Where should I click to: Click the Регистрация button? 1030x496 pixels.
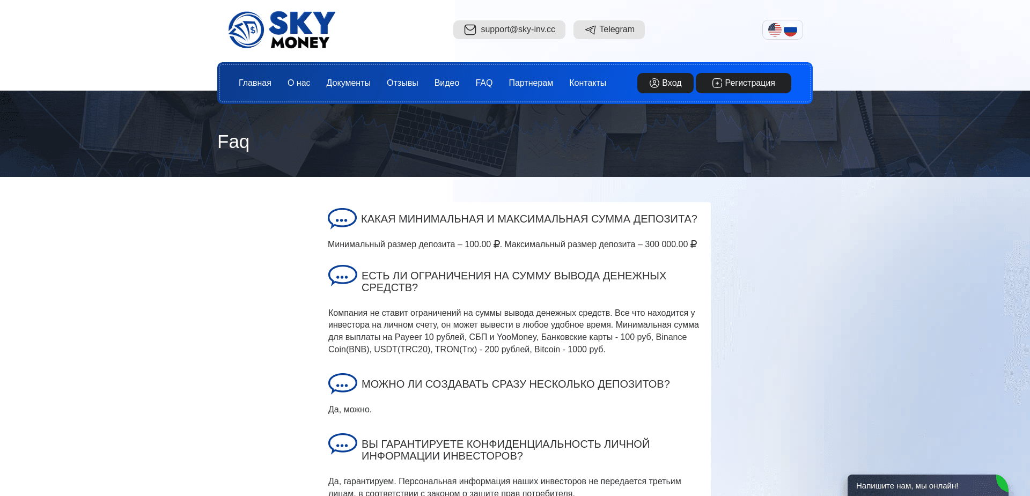pos(743,83)
